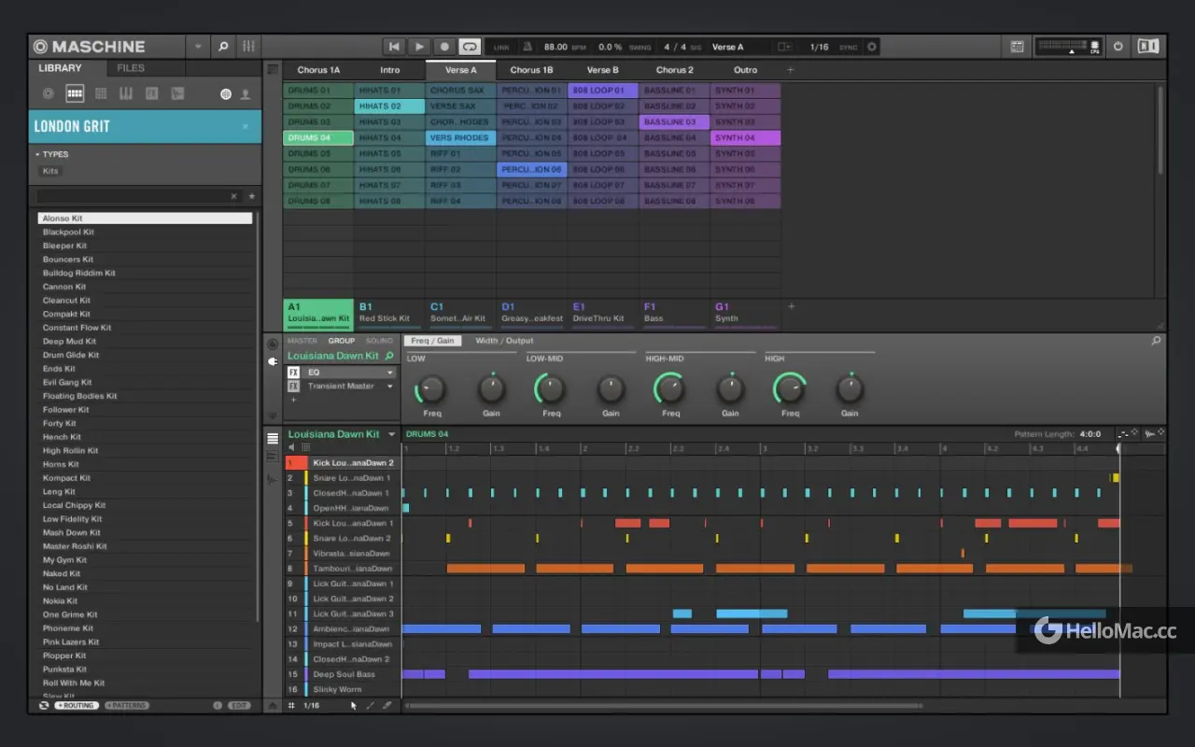
Task: Add plug-in slot with plus icon
Action: point(293,400)
